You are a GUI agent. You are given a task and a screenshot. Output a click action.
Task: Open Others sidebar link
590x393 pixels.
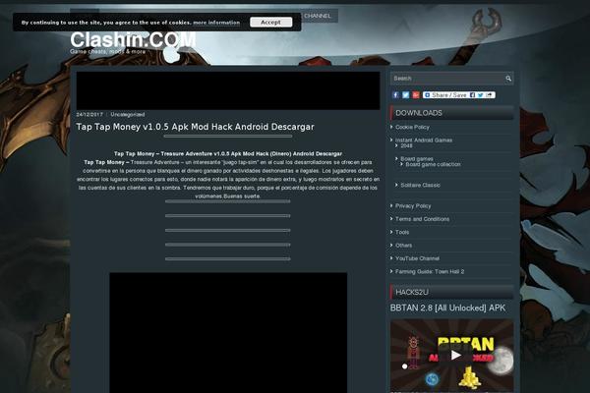(x=403, y=246)
